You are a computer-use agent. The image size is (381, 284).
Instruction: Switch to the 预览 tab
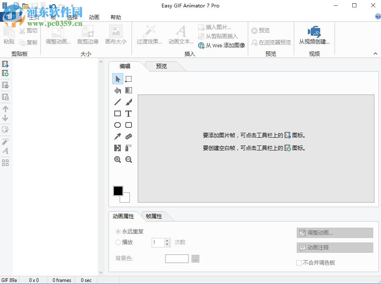click(x=162, y=66)
